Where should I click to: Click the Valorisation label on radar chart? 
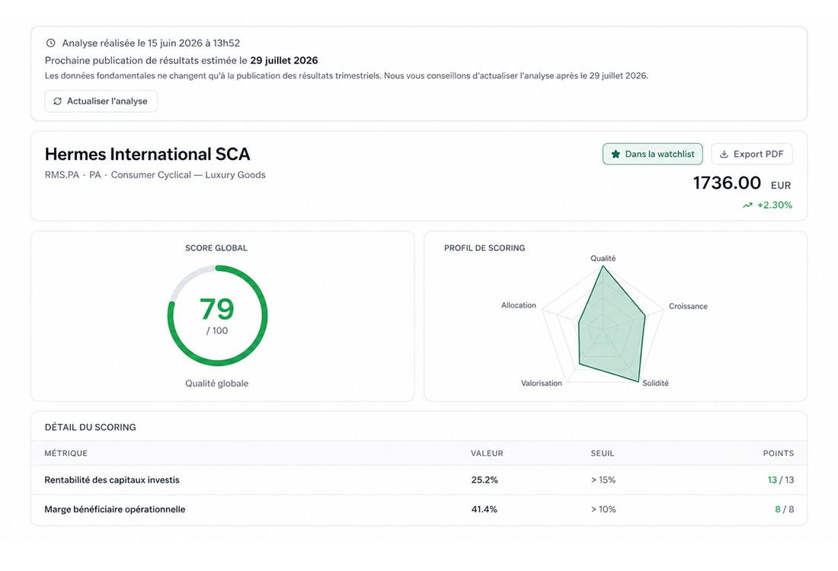(x=542, y=383)
